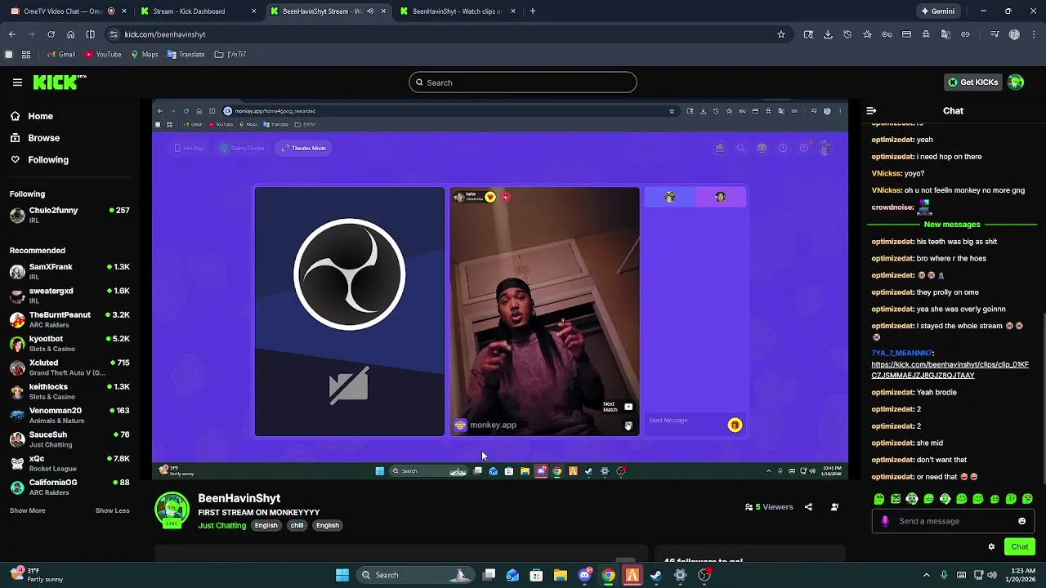
Task: Send message with green Chat button
Action: (x=1020, y=547)
